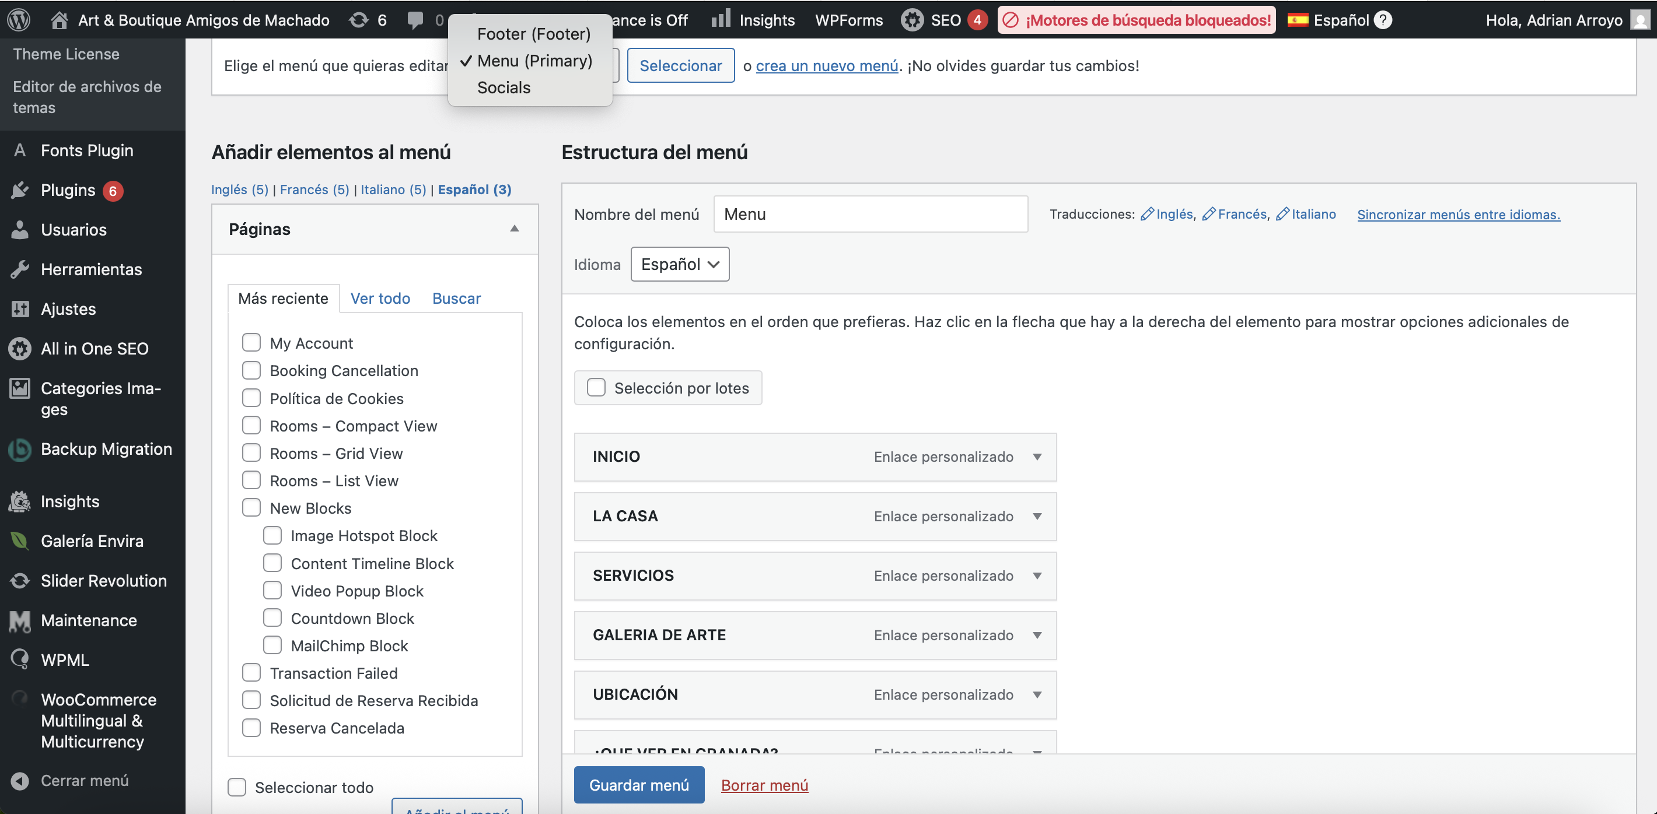Click the Seleccionar button
Screen dimensions: 1657x814
(x=680, y=65)
